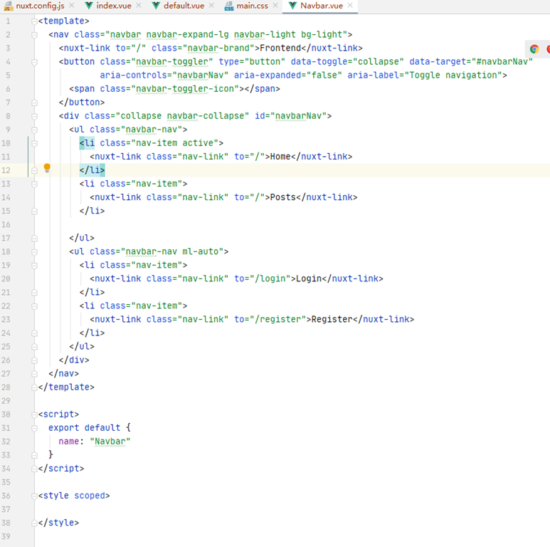The width and height of the screenshot is (550, 547).
Task: Close the main.css tab
Action: tap(275, 6)
